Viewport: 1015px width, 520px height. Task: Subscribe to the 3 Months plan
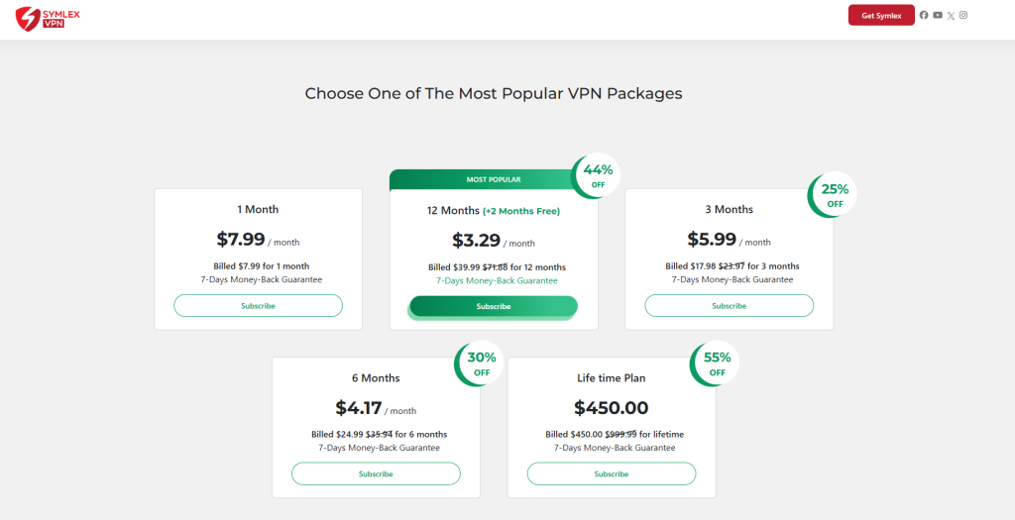pyautogui.click(x=729, y=306)
